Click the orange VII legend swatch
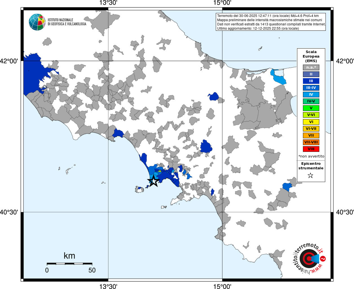 311,135
